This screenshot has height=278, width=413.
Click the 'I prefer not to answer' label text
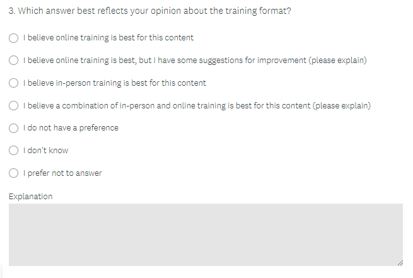click(62, 173)
